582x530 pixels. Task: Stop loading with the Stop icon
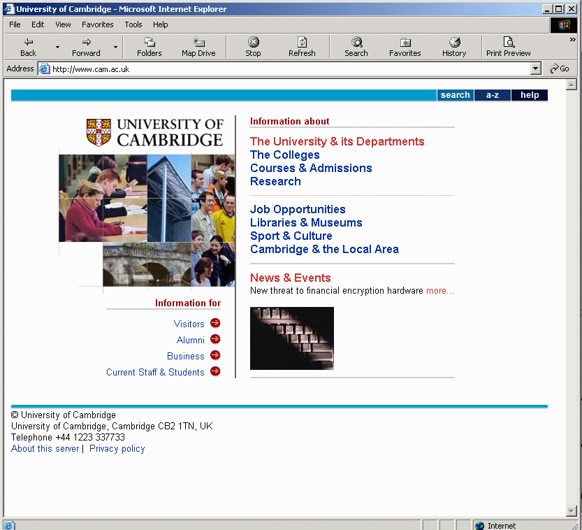[x=253, y=42]
